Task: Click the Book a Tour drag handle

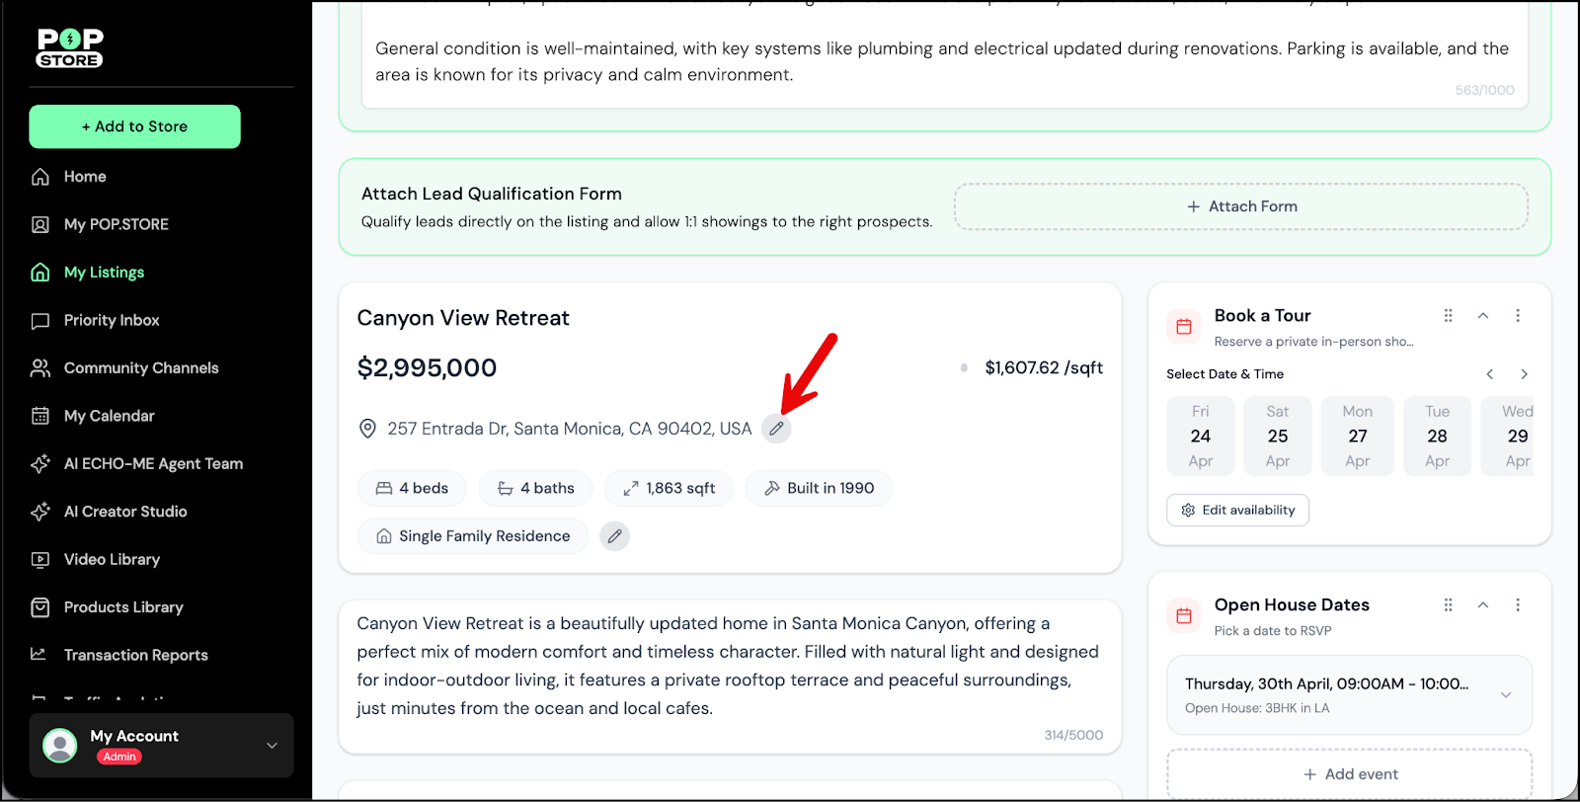Action: pyautogui.click(x=1448, y=316)
